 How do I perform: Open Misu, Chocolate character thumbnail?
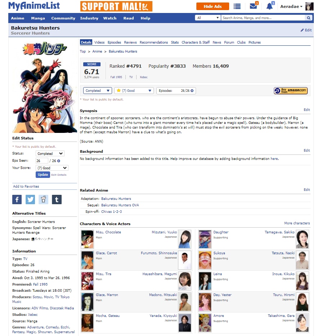[x=87, y=239]
